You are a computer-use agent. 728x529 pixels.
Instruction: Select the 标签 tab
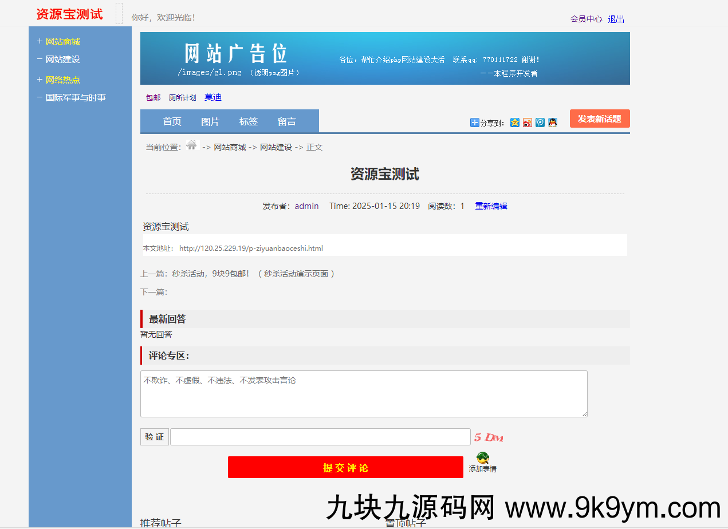(x=249, y=121)
